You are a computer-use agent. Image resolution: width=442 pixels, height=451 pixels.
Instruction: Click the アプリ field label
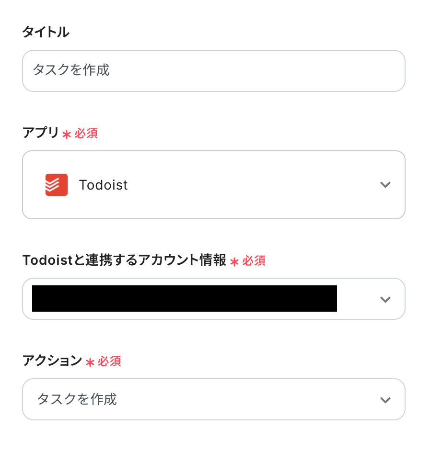(x=40, y=133)
